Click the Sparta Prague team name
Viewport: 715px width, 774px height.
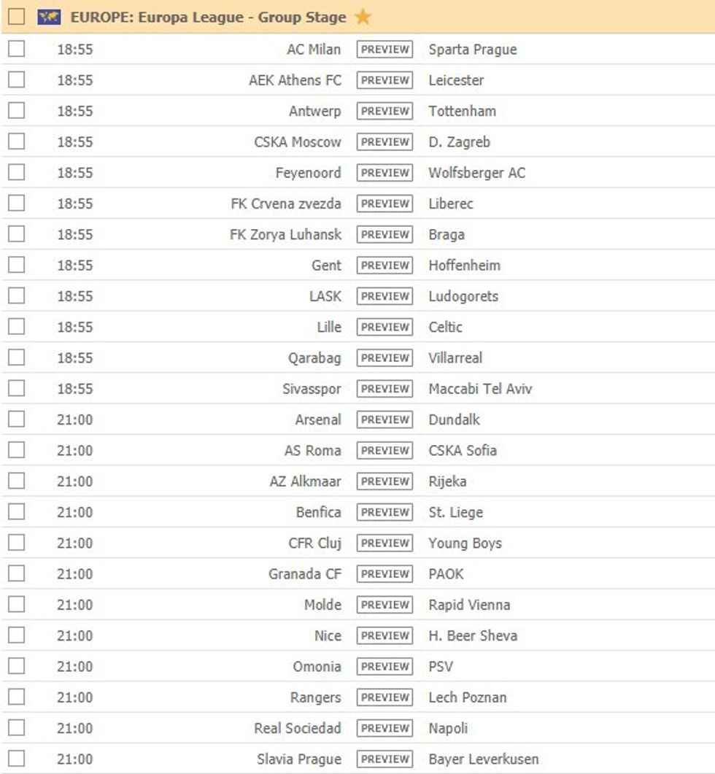coord(472,50)
